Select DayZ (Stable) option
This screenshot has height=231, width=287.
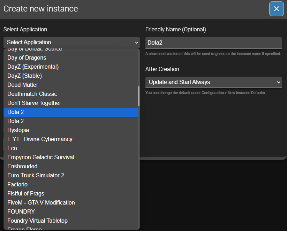[71, 76]
